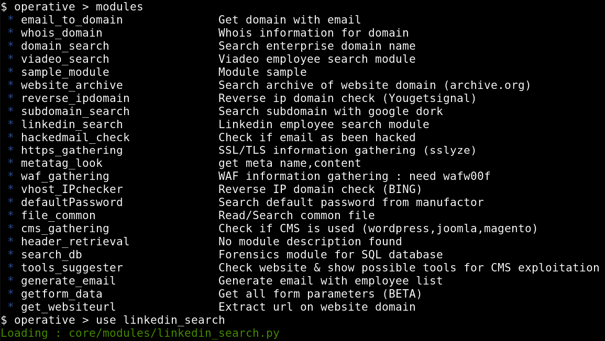Select the defaultPassword module name
This screenshot has width=605, height=341.
[x=72, y=202]
